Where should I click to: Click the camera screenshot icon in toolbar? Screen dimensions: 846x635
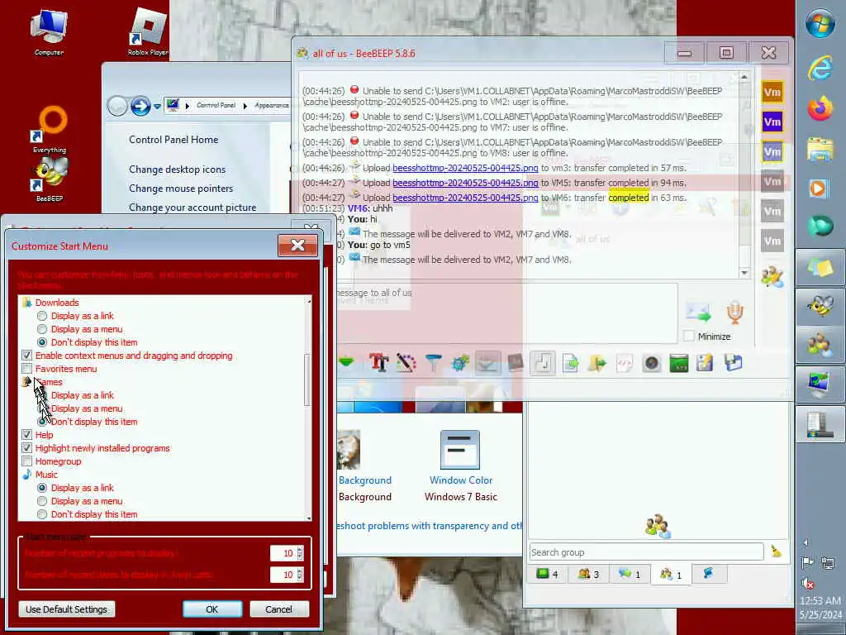click(651, 363)
